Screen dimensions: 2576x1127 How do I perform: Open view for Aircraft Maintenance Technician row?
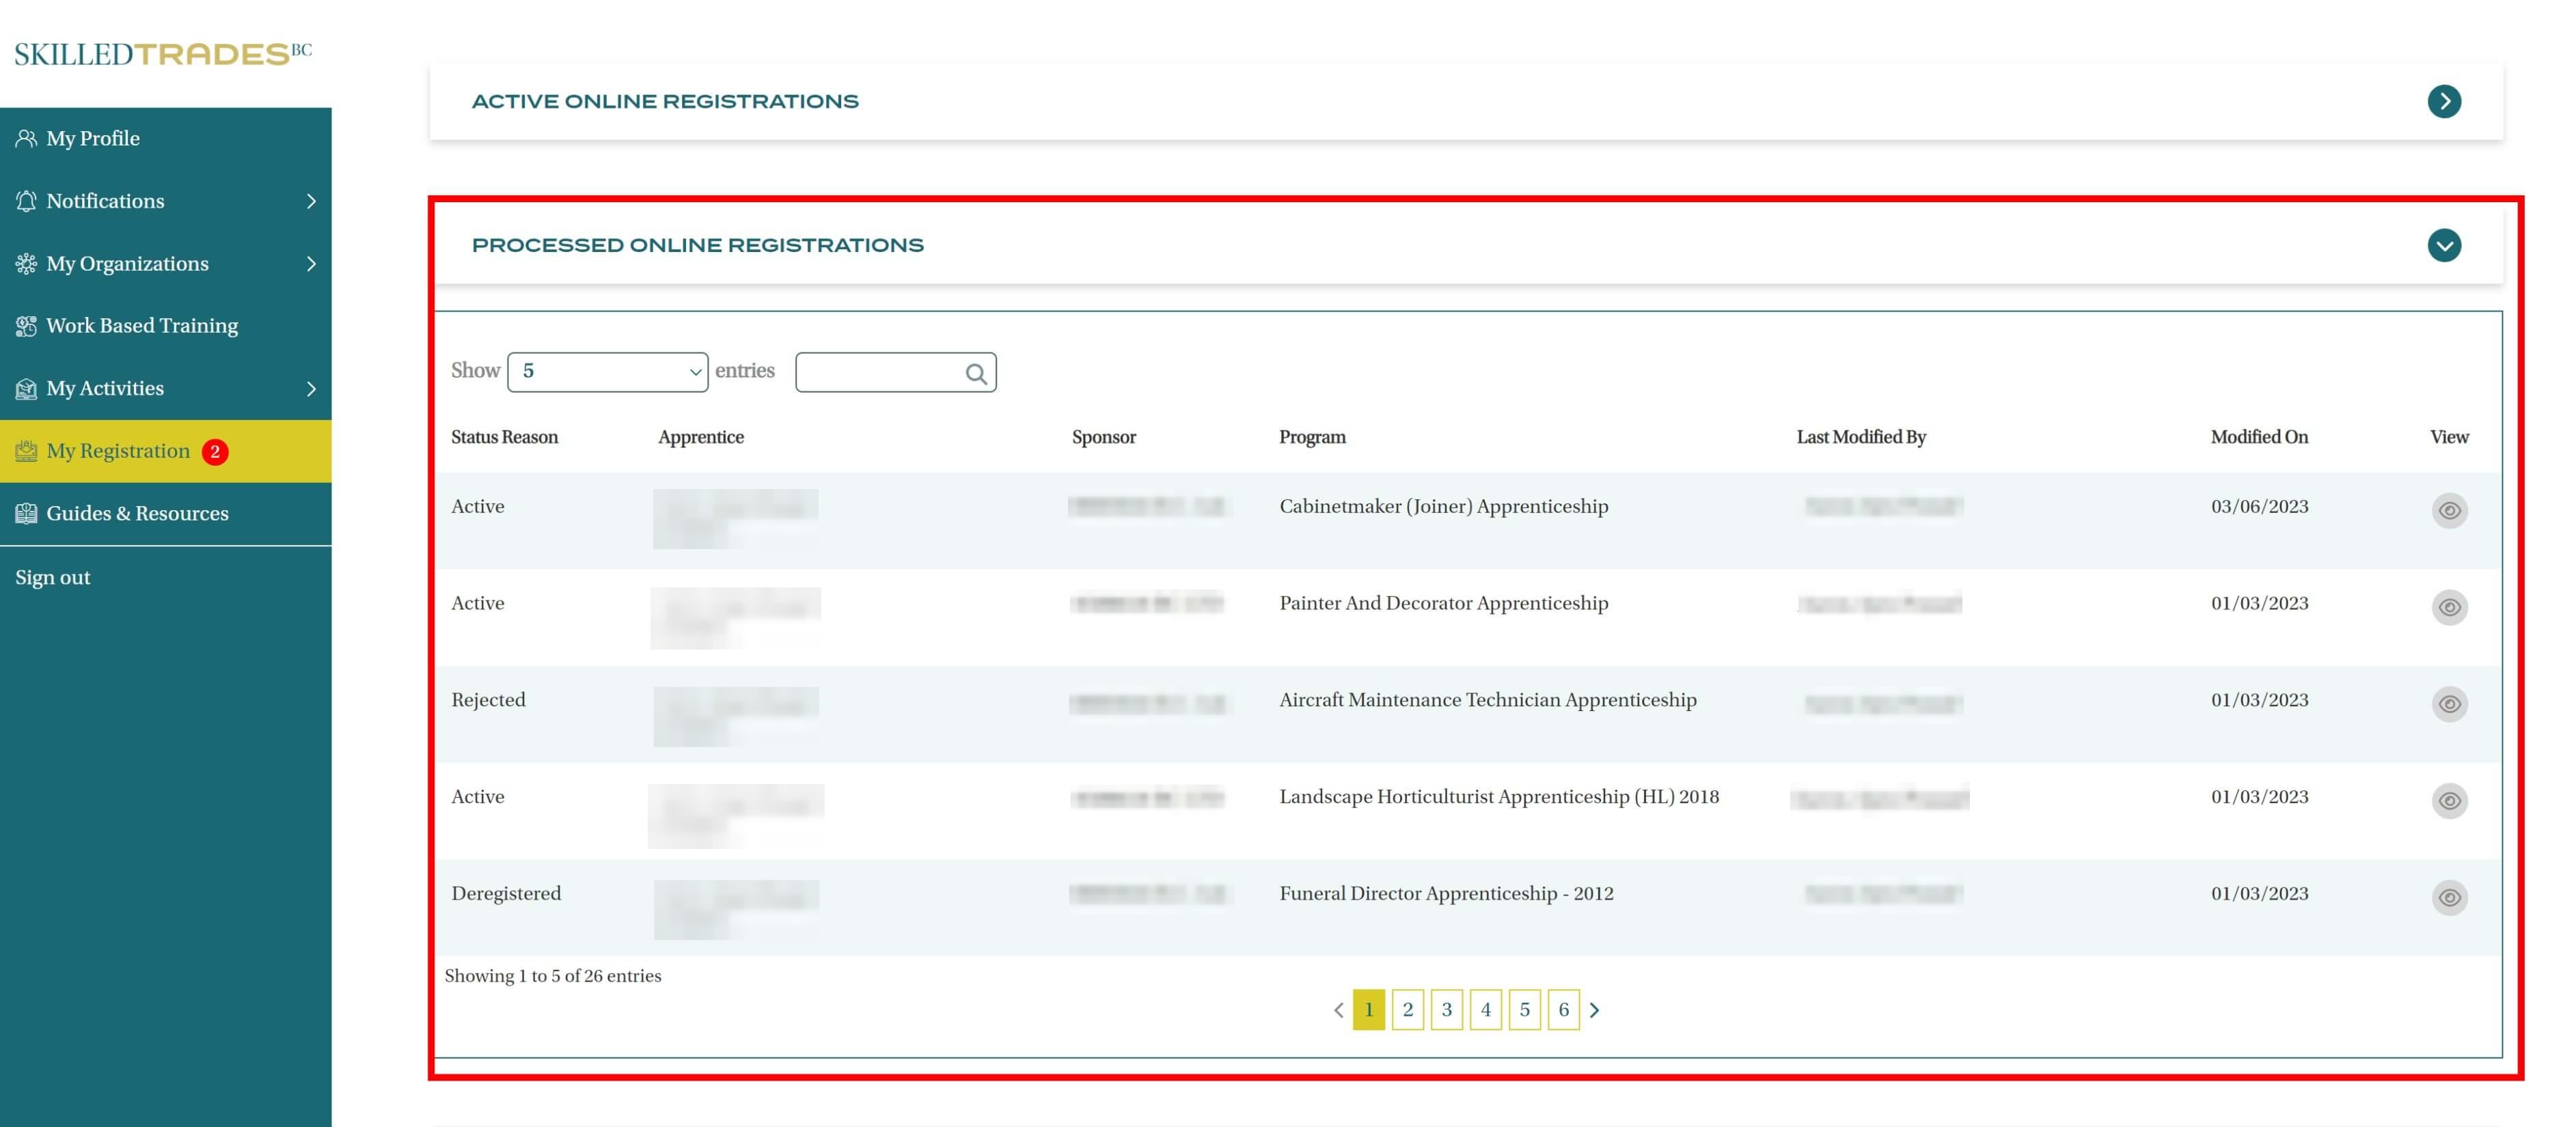click(x=2448, y=704)
